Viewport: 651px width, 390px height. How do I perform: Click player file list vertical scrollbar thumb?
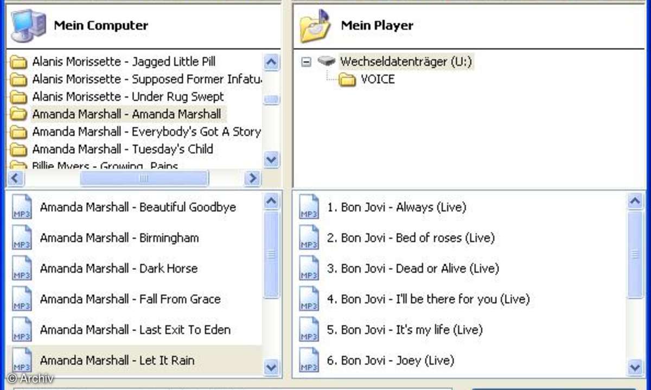pyautogui.click(x=635, y=255)
